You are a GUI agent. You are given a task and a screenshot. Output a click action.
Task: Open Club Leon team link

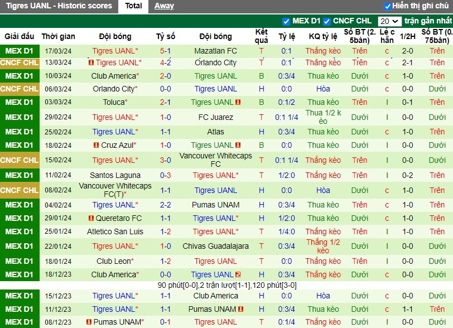coord(114,261)
